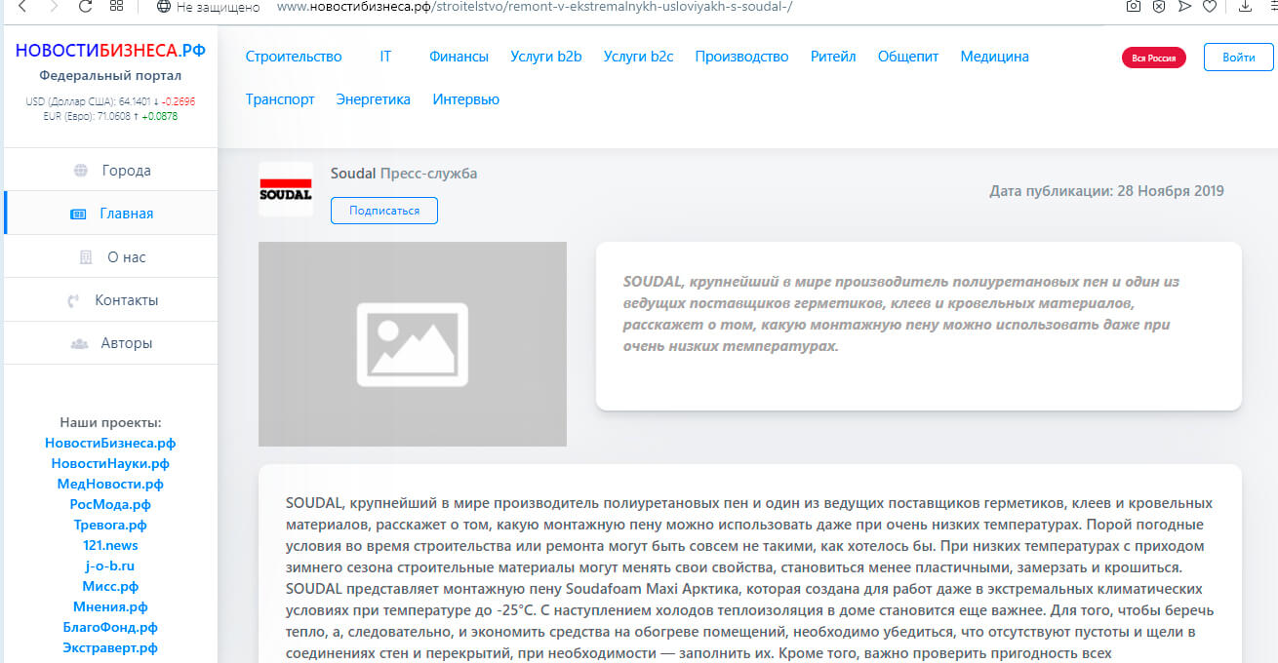Image resolution: width=1278 pixels, height=663 pixels.
Task: Open the РосМода.рф project link
Action: 110,504
